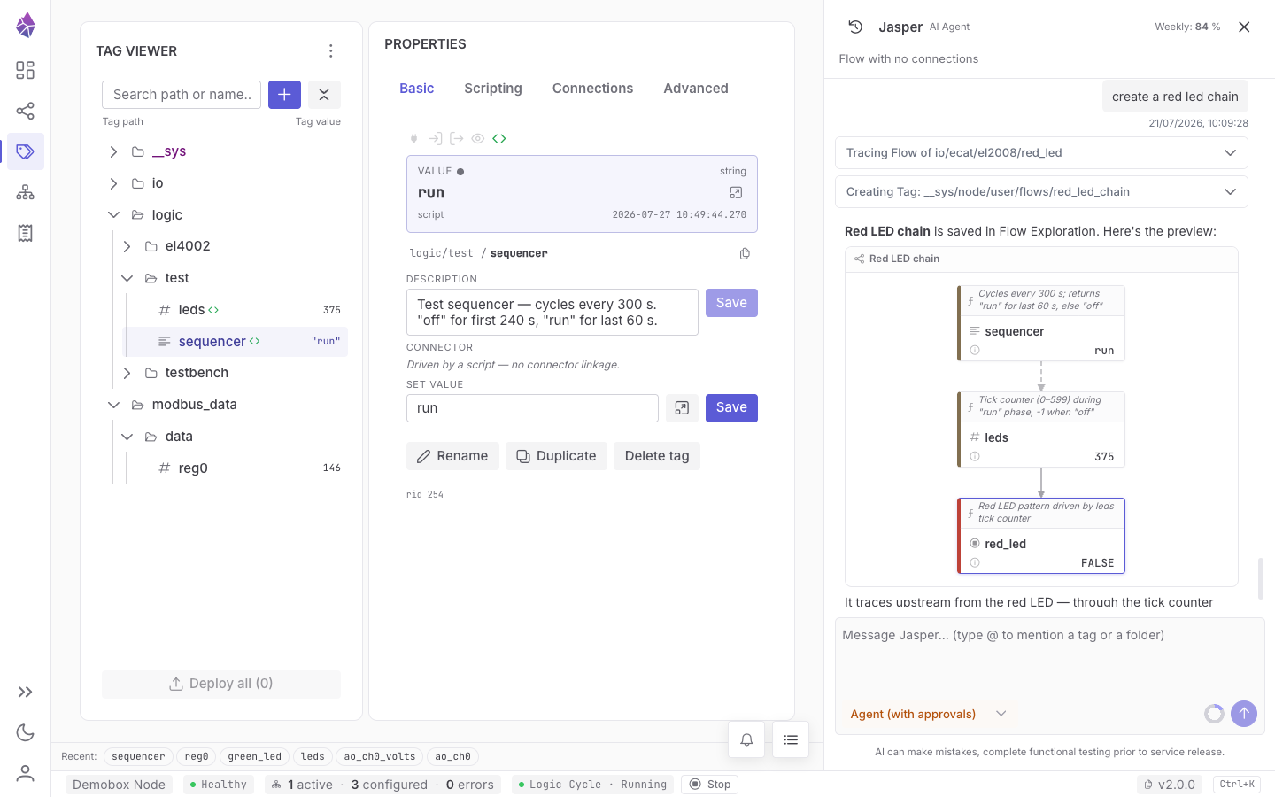This screenshot has height=797, width=1275.
Task: Send message with the arrow-up button
Action: (x=1244, y=714)
